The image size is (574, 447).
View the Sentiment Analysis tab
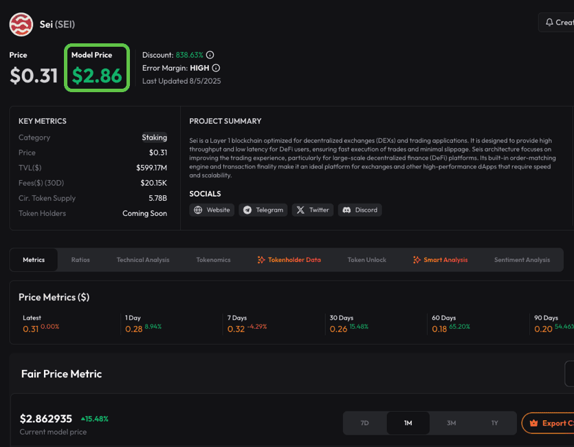click(x=522, y=260)
